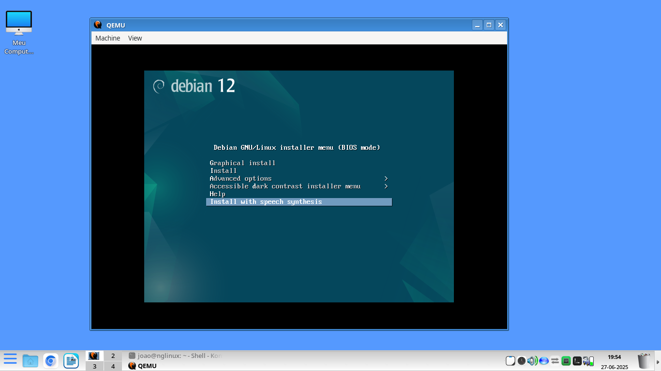Screen dimensions: 661x371
Task: Open the application launcher menu
Action: pyautogui.click(x=10, y=359)
